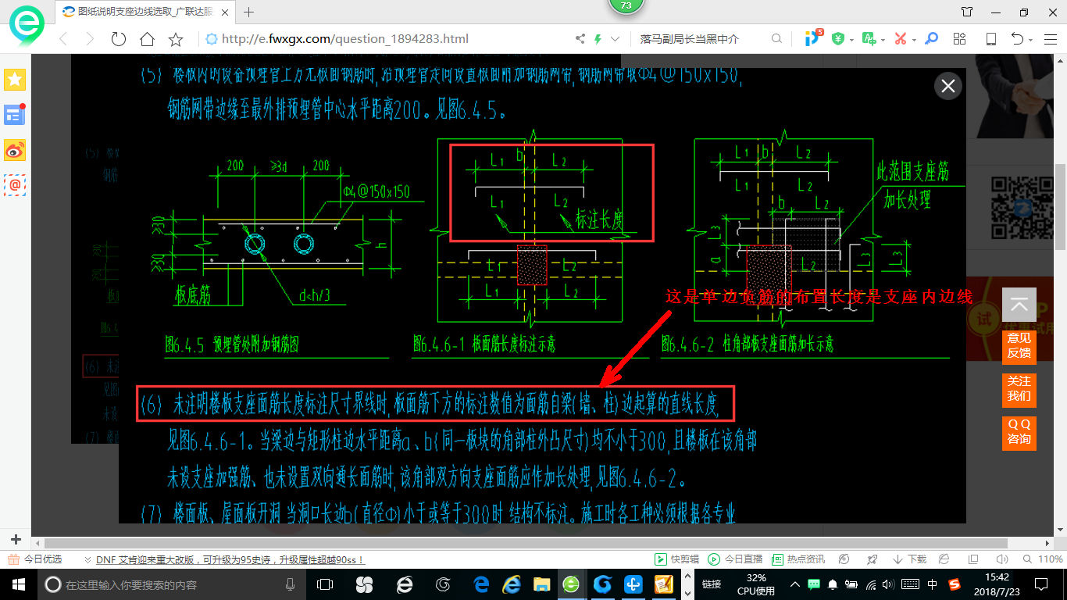Open 快剪辑 quick editing tool
The height and width of the screenshot is (600, 1067).
[676, 559]
